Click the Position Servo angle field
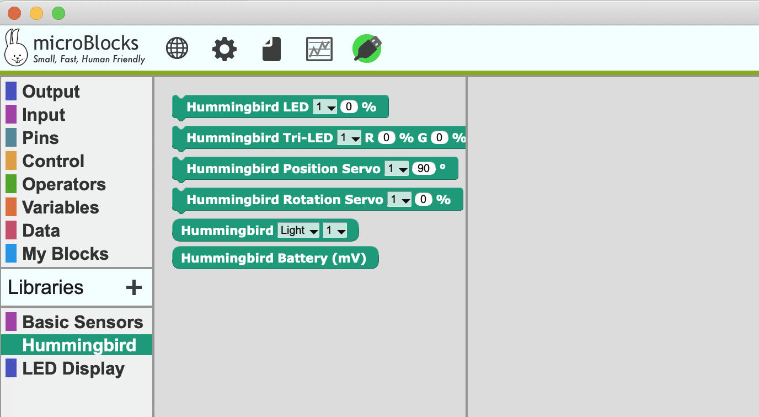Image resolution: width=759 pixels, height=417 pixels. [424, 169]
